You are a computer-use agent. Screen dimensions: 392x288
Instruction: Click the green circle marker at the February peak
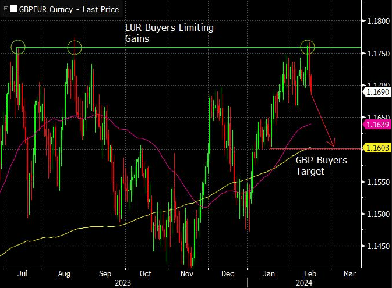[308, 47]
